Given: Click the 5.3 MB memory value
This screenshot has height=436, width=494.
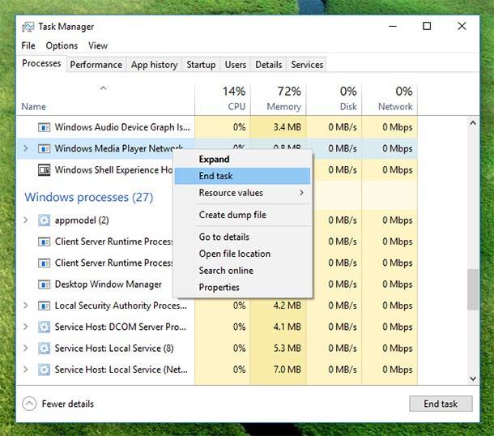Looking at the screenshot, I should click(287, 348).
